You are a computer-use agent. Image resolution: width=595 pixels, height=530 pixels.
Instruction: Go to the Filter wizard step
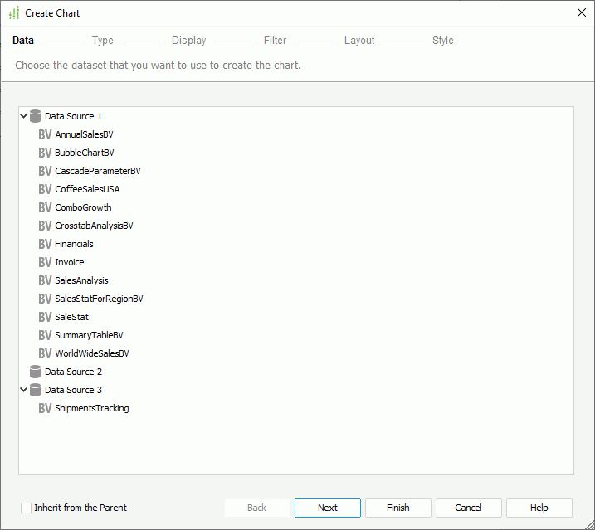pos(276,40)
